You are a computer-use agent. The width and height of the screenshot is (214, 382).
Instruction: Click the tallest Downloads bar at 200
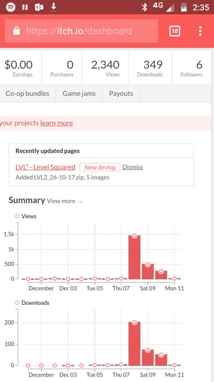134,344
